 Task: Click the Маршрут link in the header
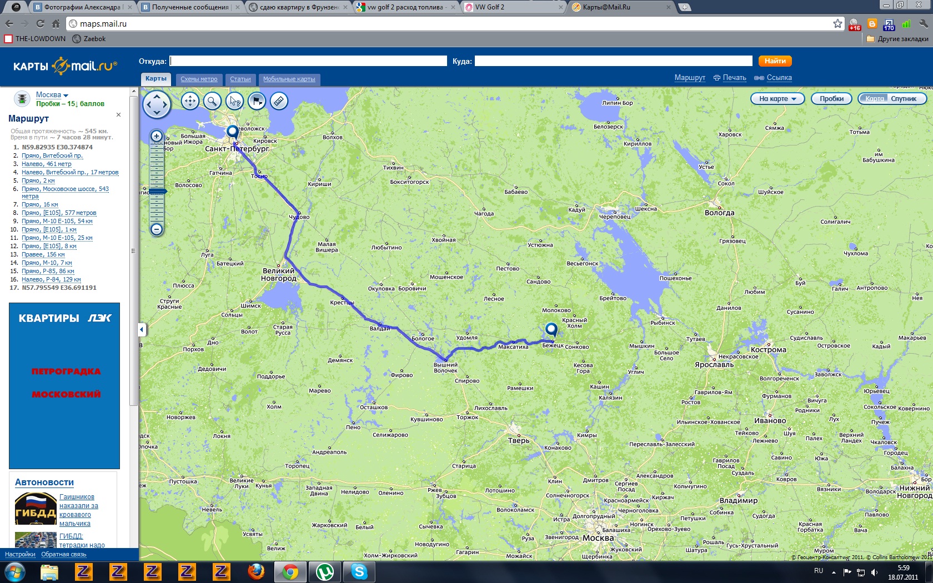click(690, 78)
